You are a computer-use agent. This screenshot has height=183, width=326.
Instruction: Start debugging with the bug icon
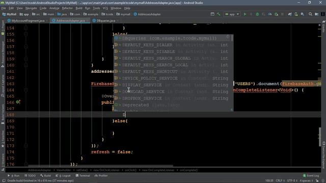(257, 14)
